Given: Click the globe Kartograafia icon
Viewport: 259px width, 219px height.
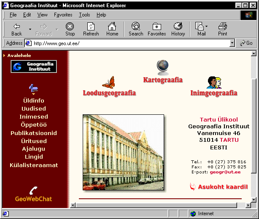Looking at the screenshot, I should (x=163, y=67).
